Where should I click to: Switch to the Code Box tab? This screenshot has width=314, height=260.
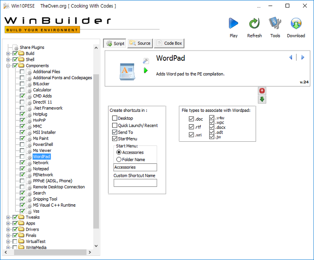click(169, 43)
